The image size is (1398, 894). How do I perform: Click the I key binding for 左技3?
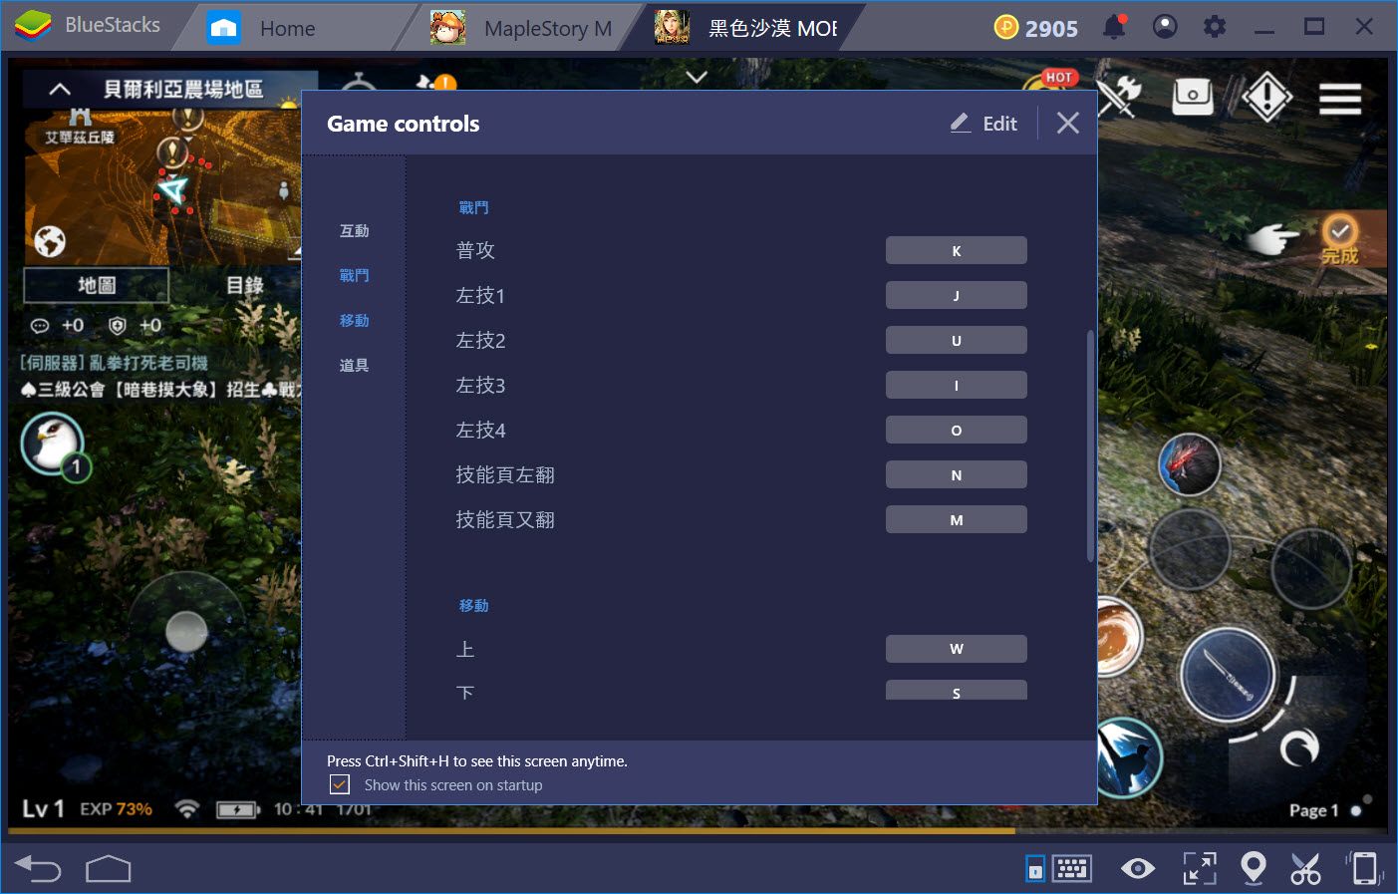[x=957, y=386]
